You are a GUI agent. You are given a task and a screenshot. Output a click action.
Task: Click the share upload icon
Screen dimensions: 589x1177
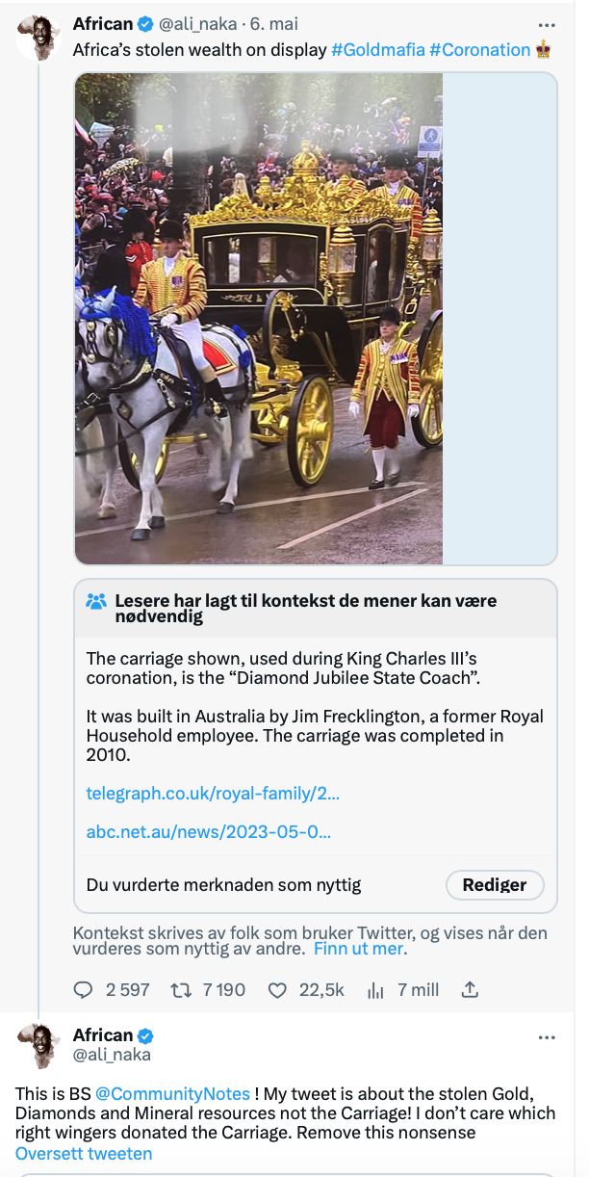[470, 989]
